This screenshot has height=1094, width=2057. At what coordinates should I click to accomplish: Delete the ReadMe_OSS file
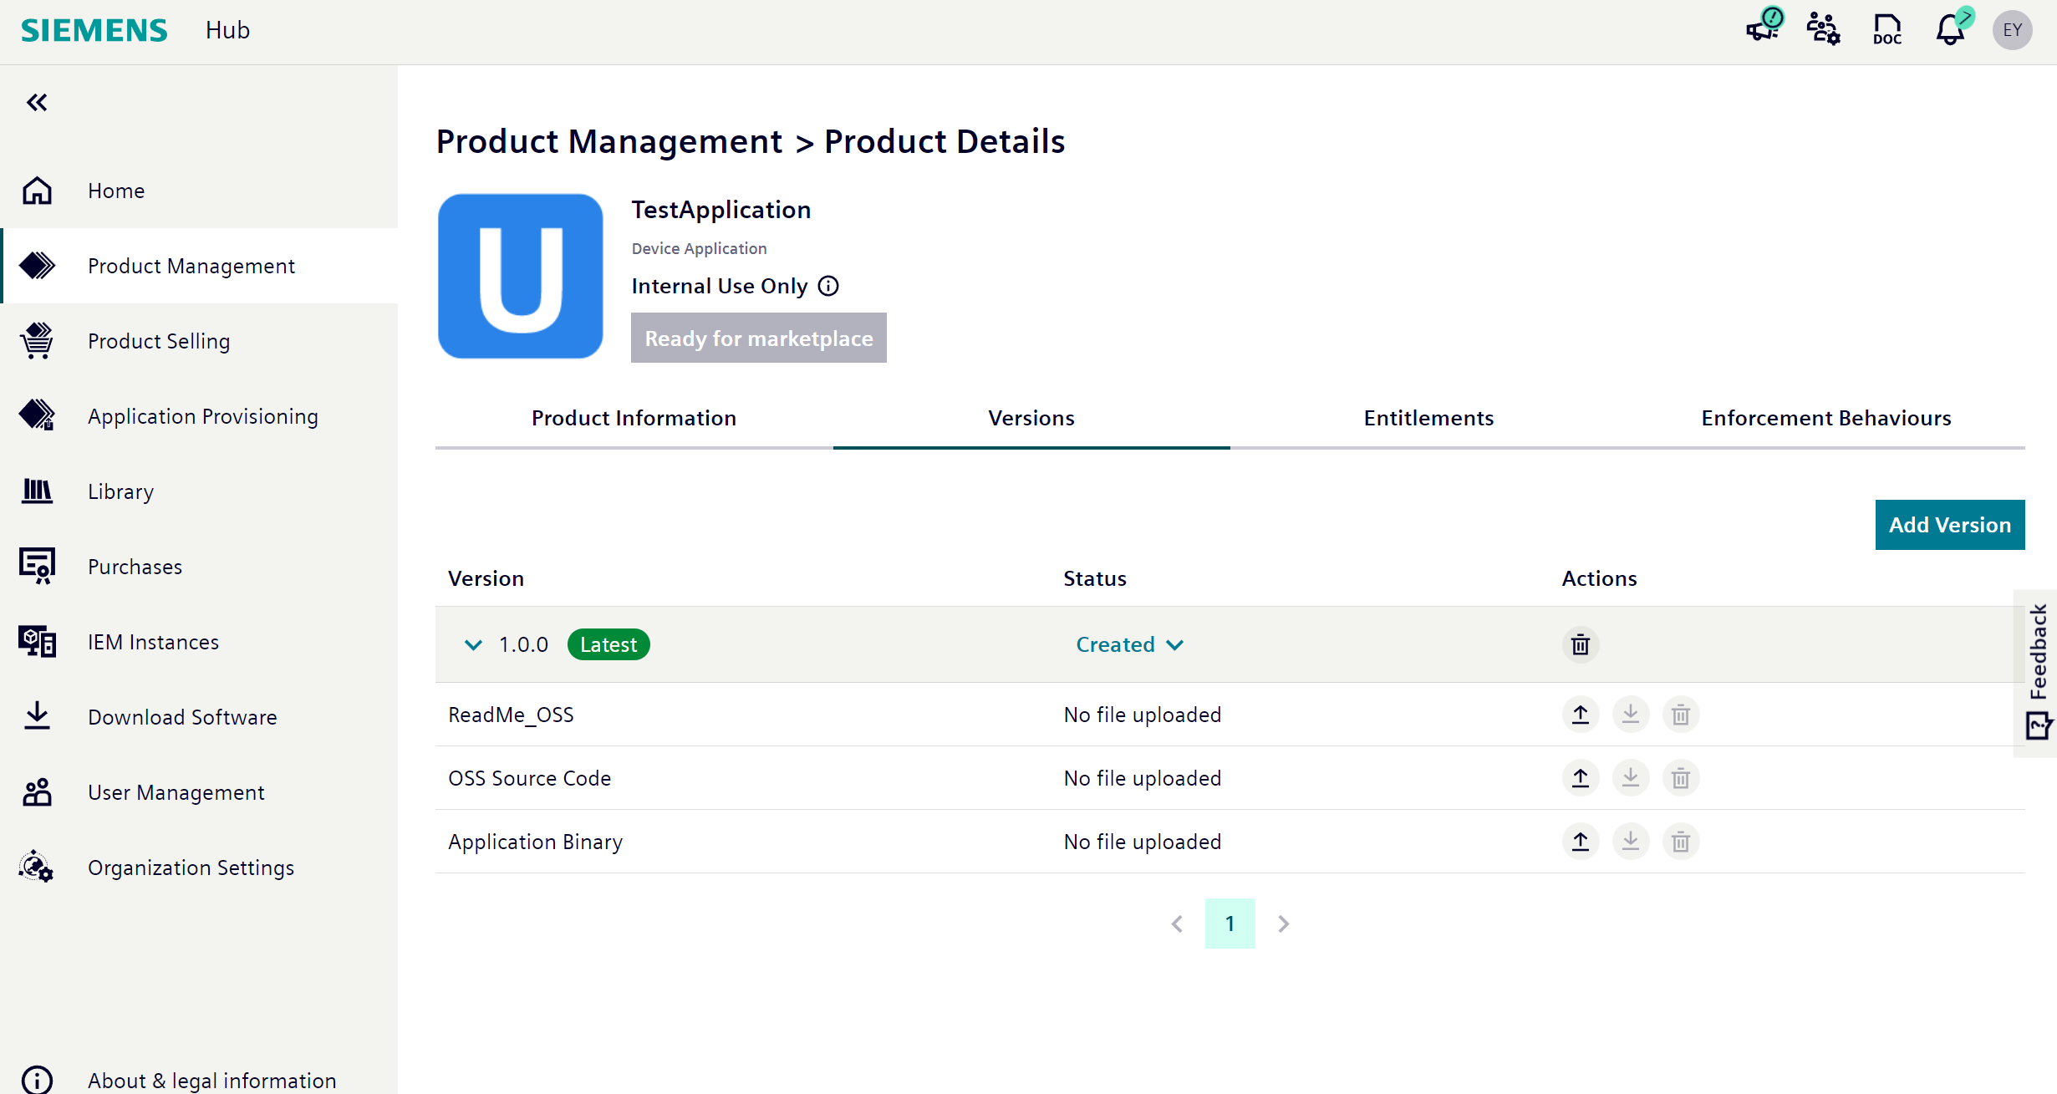[1681, 715]
